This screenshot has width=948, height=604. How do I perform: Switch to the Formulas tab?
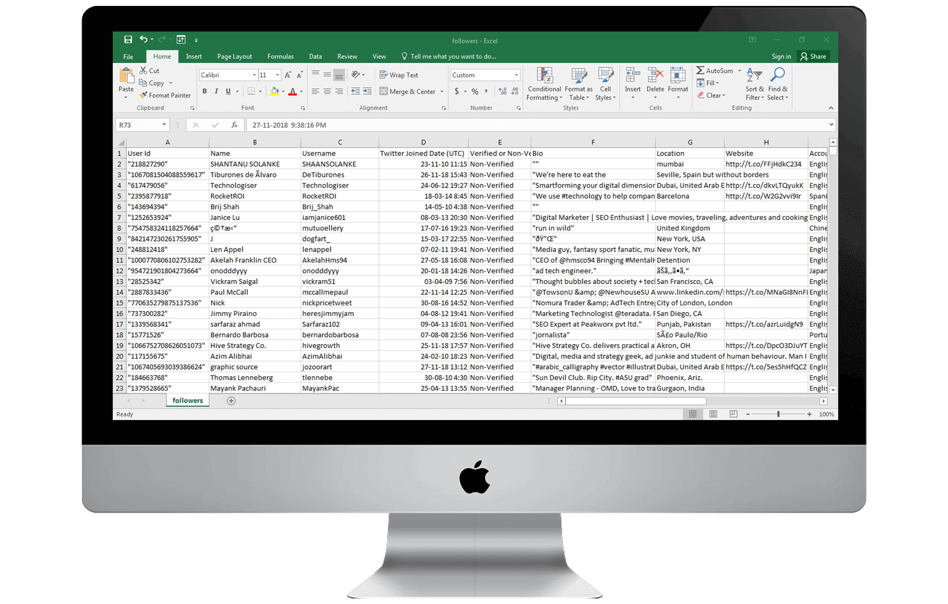pos(280,57)
